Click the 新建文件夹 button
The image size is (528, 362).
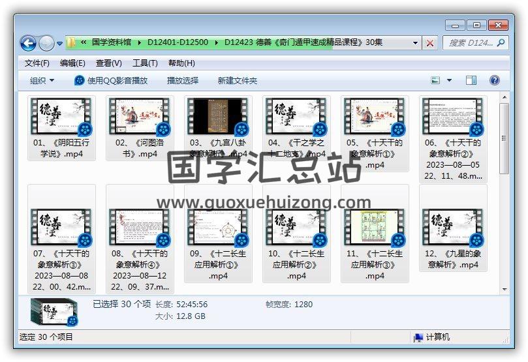click(238, 80)
